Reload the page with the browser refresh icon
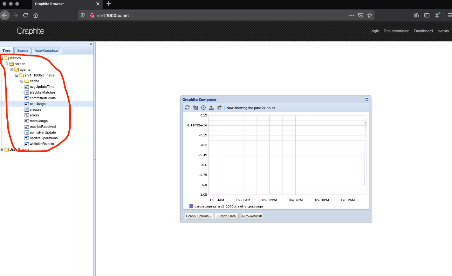This screenshot has height=276, width=452. point(25,15)
